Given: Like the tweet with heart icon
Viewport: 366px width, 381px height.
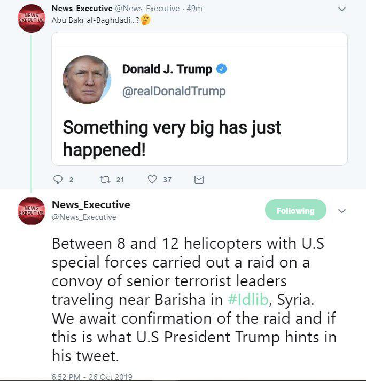Looking at the screenshot, I should point(153,180).
